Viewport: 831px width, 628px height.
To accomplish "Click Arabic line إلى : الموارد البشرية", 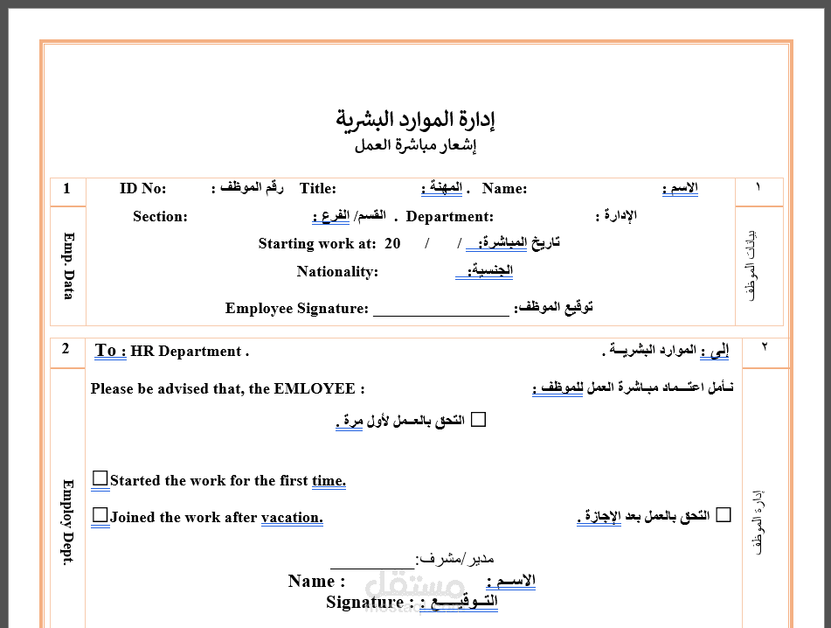I will click(x=665, y=350).
